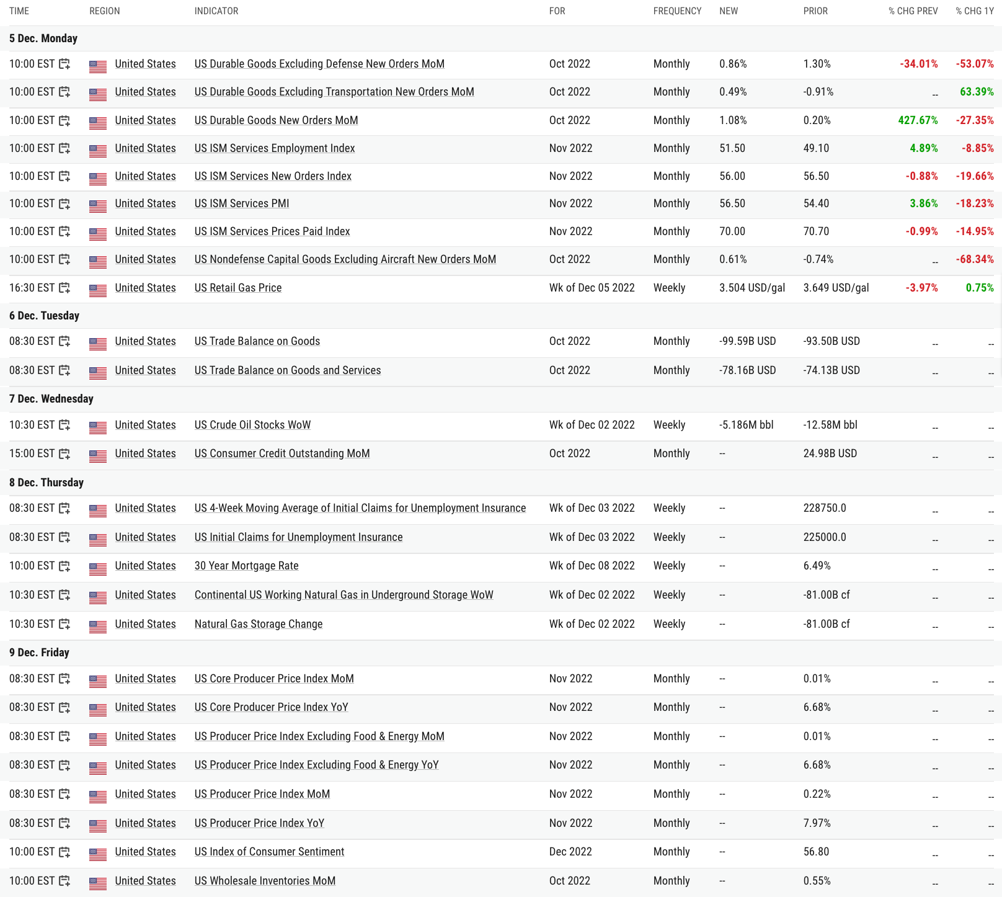Click the % CHG 1Y column header
The width and height of the screenshot is (1002, 897).
[x=975, y=11]
